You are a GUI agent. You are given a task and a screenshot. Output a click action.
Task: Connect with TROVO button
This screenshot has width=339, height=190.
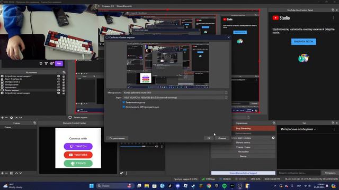pyautogui.click(x=78, y=163)
